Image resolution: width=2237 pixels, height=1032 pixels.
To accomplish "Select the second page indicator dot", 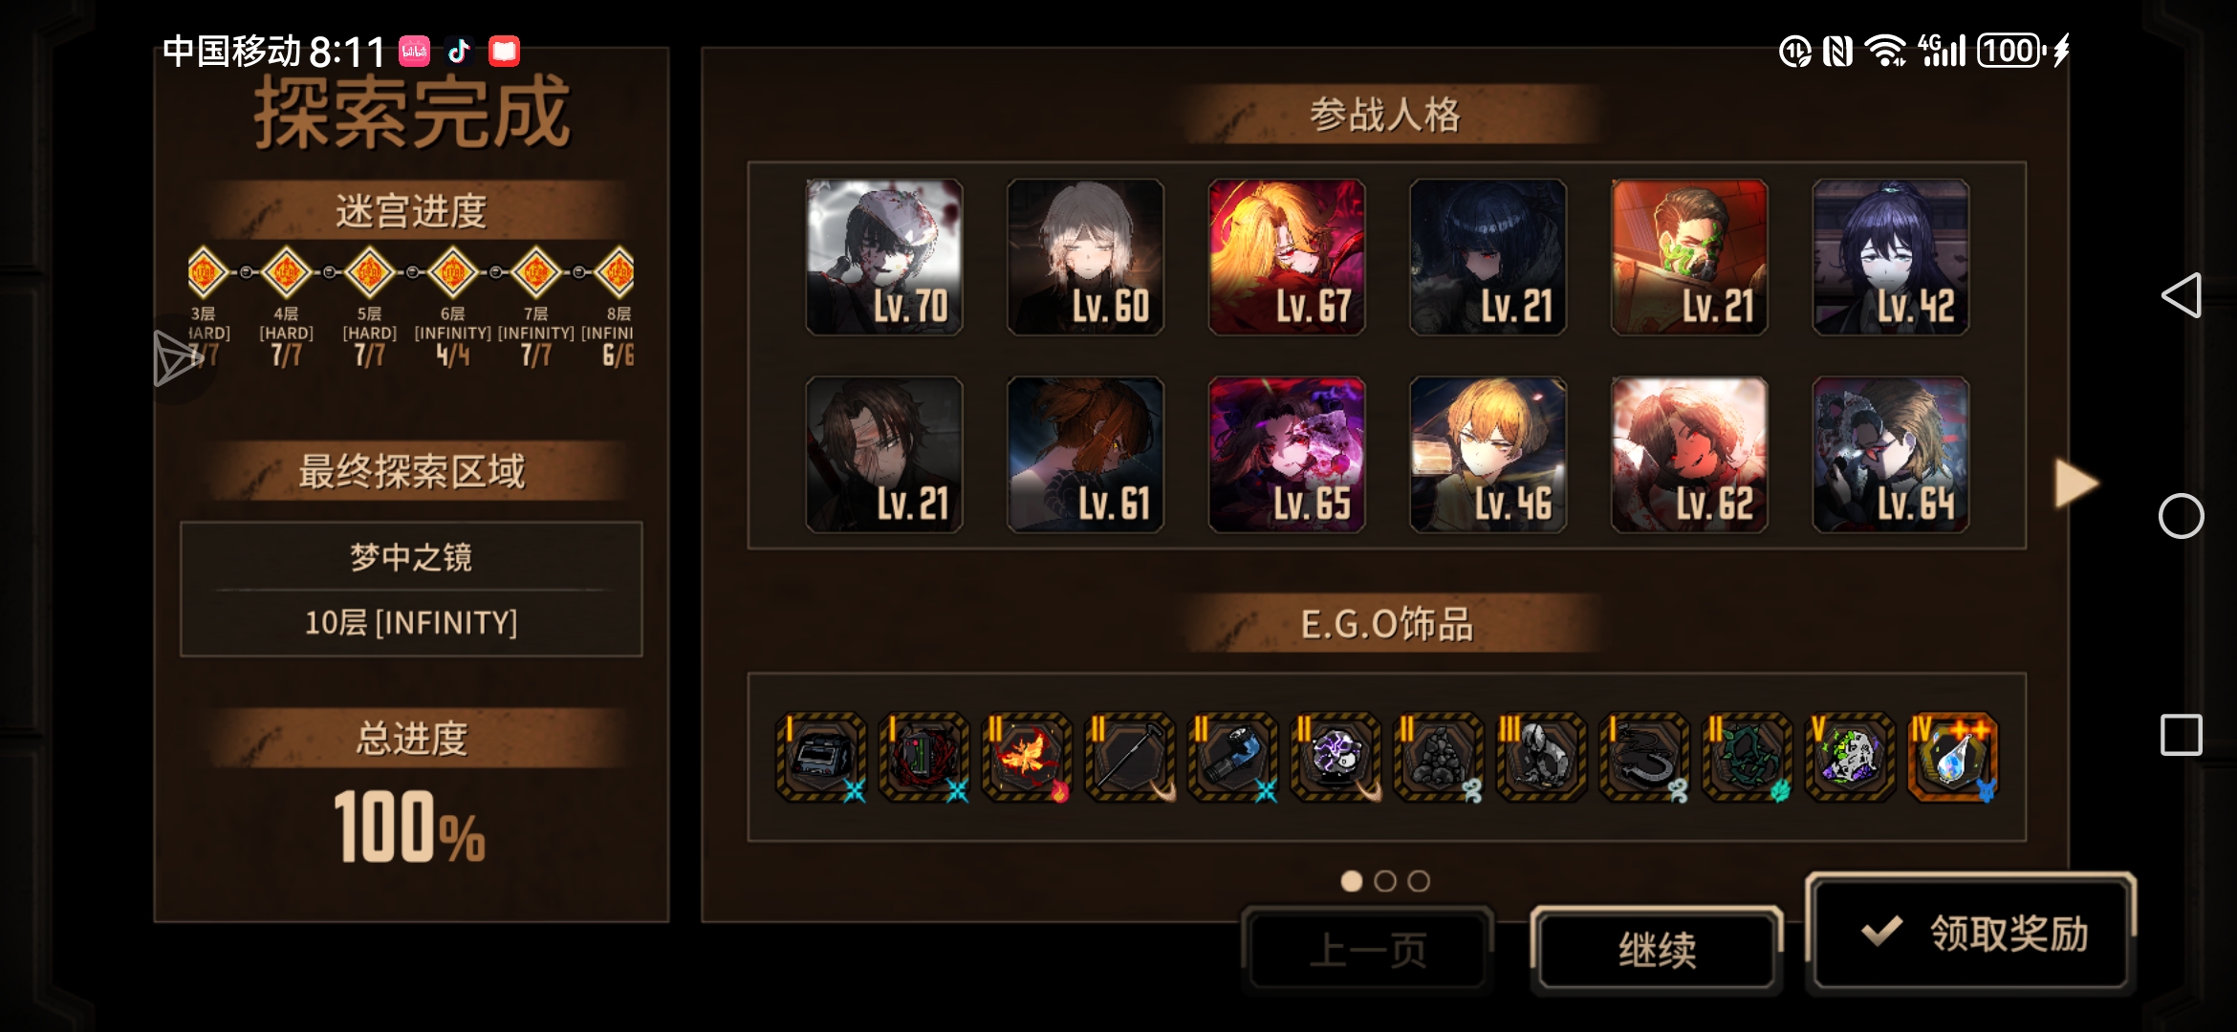I will pos(1385,881).
